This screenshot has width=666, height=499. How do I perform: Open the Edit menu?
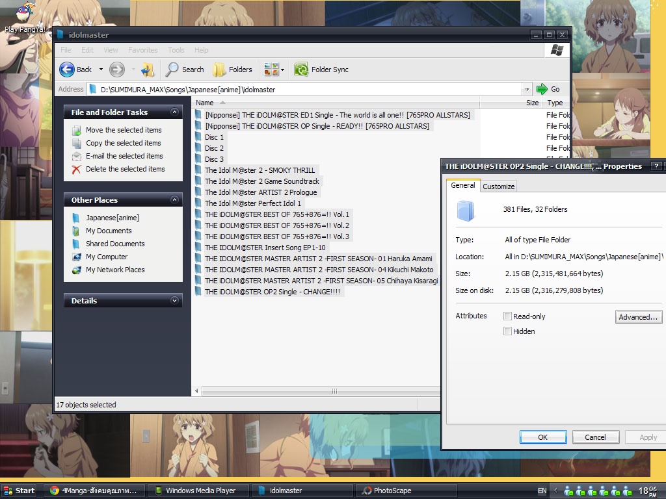coord(87,50)
